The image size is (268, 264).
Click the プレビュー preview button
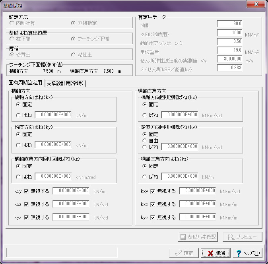point(243,237)
